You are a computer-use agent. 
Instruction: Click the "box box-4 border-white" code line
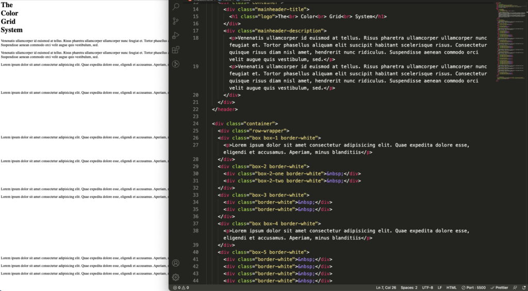pos(269,223)
